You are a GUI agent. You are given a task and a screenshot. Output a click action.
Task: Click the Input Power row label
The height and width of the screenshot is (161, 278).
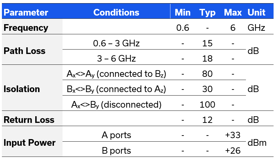[x=30, y=143]
